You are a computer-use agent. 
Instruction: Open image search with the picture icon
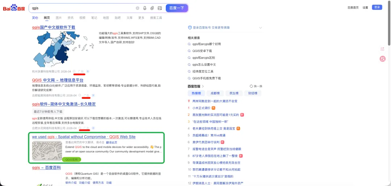pos(160,8)
